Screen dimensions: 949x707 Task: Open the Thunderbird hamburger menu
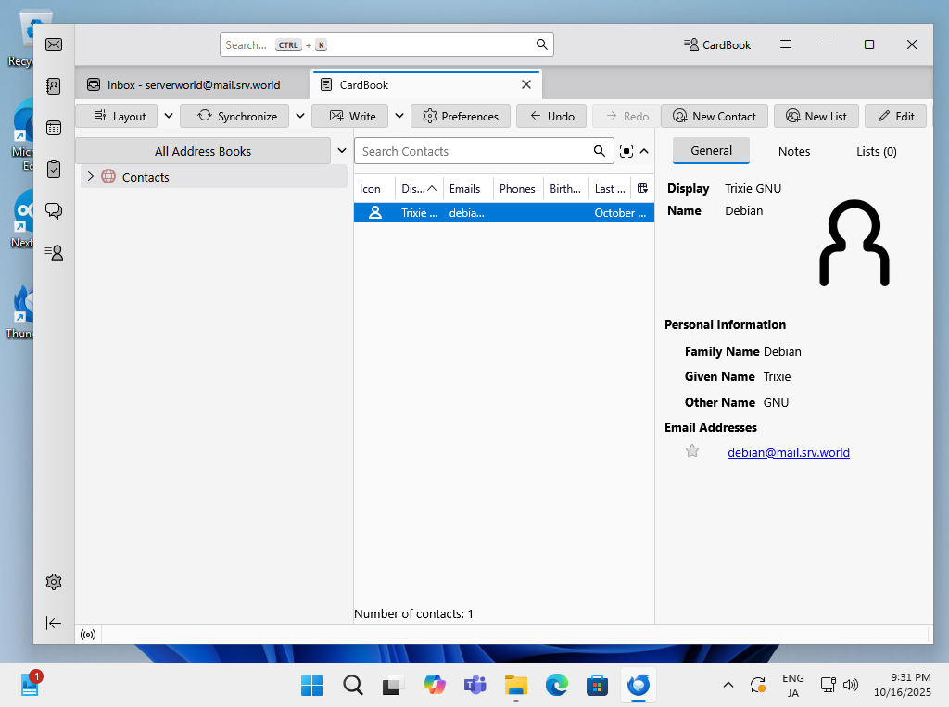(x=785, y=44)
